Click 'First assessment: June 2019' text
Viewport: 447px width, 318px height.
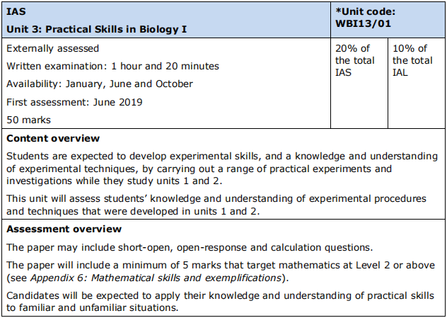74,102
